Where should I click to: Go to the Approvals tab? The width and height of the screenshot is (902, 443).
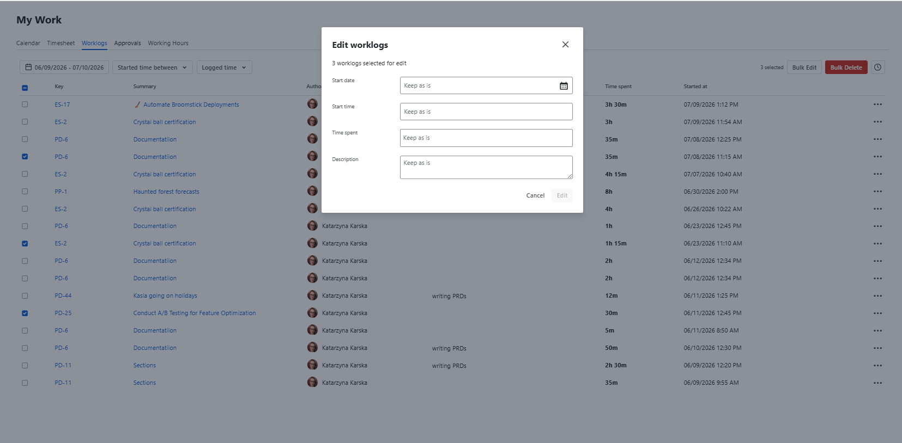(128, 43)
